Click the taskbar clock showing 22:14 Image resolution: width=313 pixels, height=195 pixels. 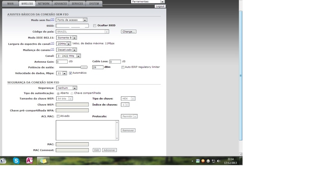coord(230,161)
